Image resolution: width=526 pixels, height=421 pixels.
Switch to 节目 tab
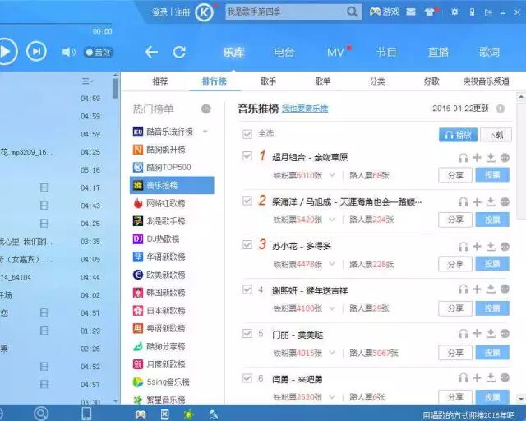pos(386,53)
